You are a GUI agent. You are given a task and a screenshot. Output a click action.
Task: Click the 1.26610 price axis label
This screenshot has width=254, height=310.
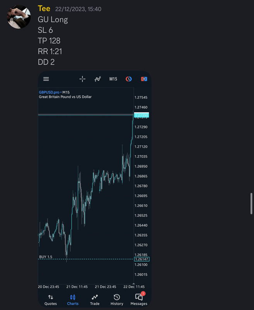(x=141, y=206)
